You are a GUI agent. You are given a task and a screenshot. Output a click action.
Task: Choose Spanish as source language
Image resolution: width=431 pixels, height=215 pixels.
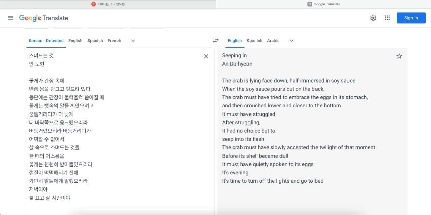[x=95, y=41]
